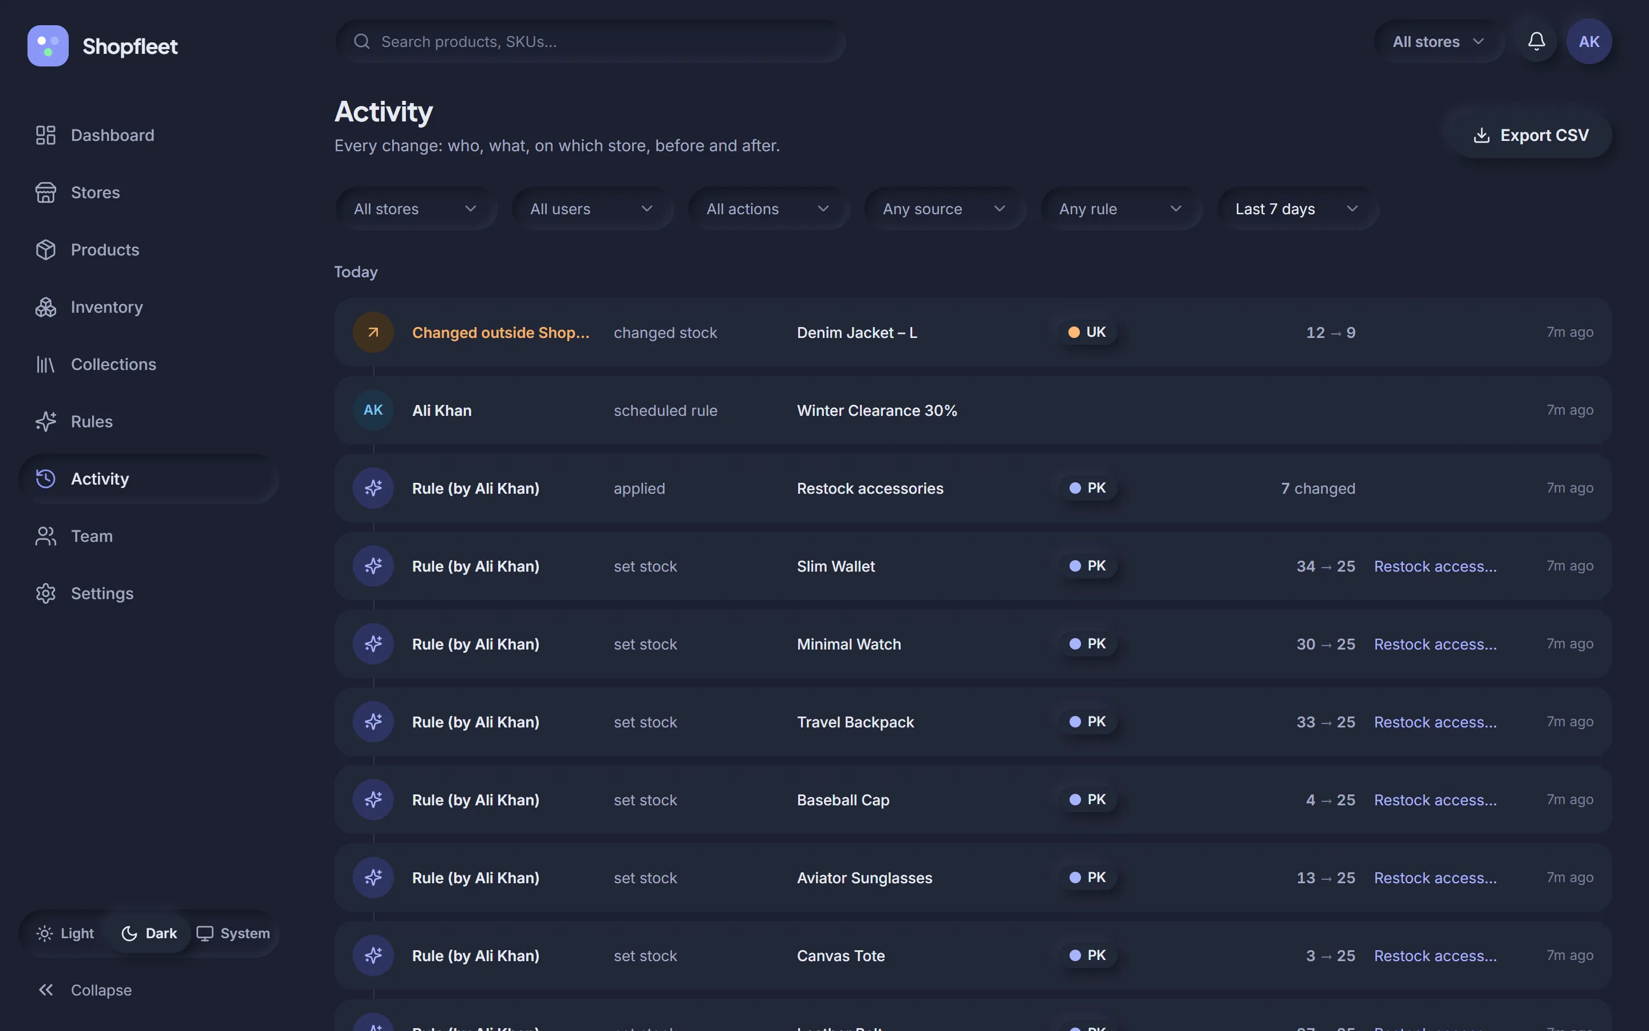The height and width of the screenshot is (1031, 1649).
Task: Go to Inventory in sidebar
Action: [x=148, y=307]
